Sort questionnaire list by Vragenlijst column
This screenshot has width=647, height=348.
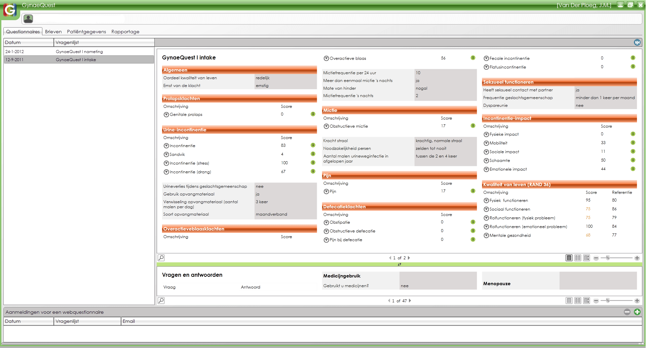(x=104, y=42)
